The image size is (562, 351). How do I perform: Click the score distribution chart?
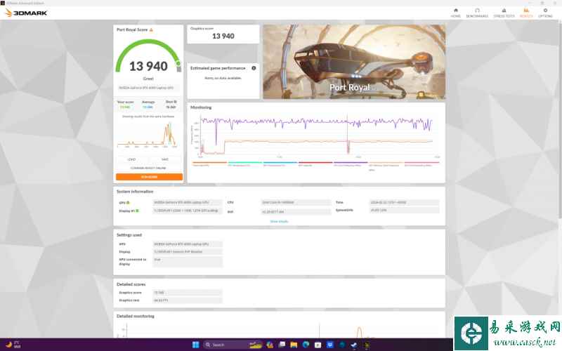[x=148, y=134]
